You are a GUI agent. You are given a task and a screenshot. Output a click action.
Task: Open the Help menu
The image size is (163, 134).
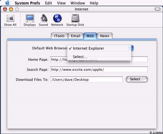click(x=94, y=3)
